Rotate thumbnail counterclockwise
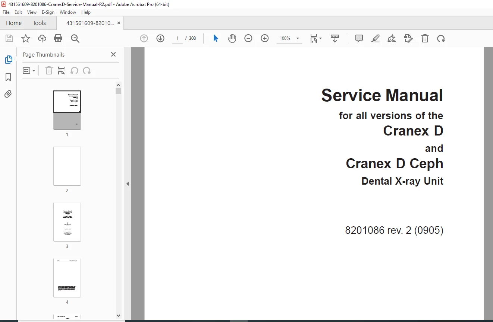 (x=75, y=71)
